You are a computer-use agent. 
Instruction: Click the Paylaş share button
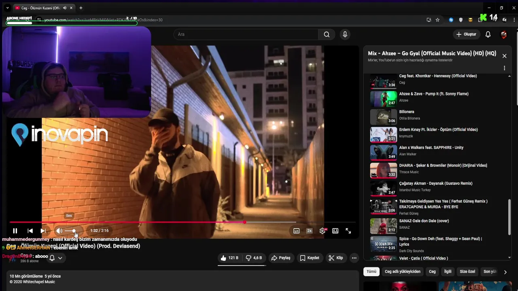[281, 258]
